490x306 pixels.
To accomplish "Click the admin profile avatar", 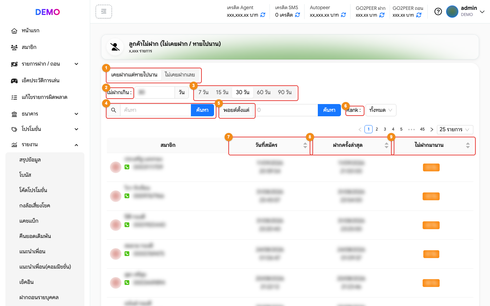I will click(452, 12).
